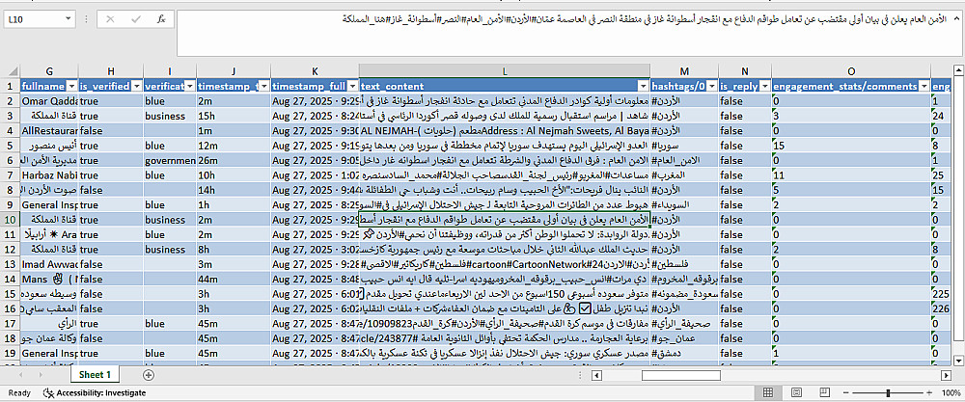Click the horizontal scrollbar left arrow
This screenshot has width=965, height=402.
tap(595, 375)
